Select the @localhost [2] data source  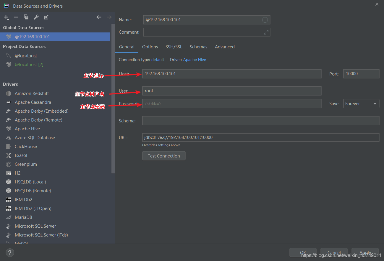point(29,65)
